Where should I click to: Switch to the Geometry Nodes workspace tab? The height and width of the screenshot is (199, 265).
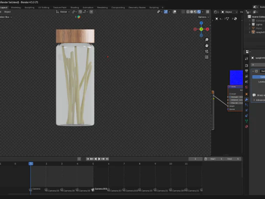pos(137,8)
